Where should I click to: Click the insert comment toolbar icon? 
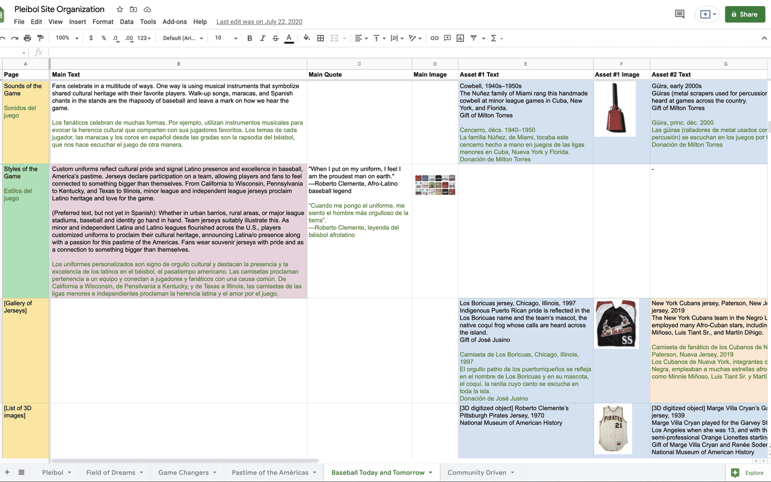click(447, 38)
